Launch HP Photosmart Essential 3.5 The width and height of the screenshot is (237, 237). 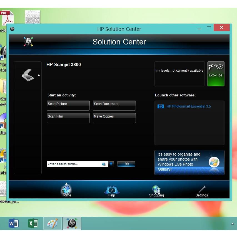[x=188, y=106]
